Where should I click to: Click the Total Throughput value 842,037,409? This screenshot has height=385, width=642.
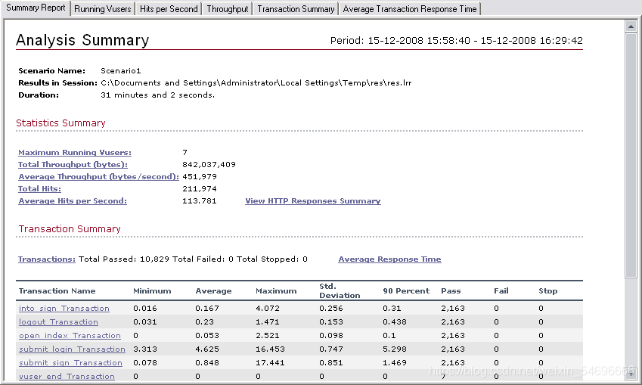point(209,165)
